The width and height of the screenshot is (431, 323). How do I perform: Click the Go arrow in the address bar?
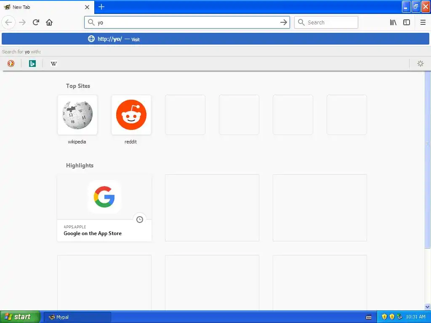[283, 22]
